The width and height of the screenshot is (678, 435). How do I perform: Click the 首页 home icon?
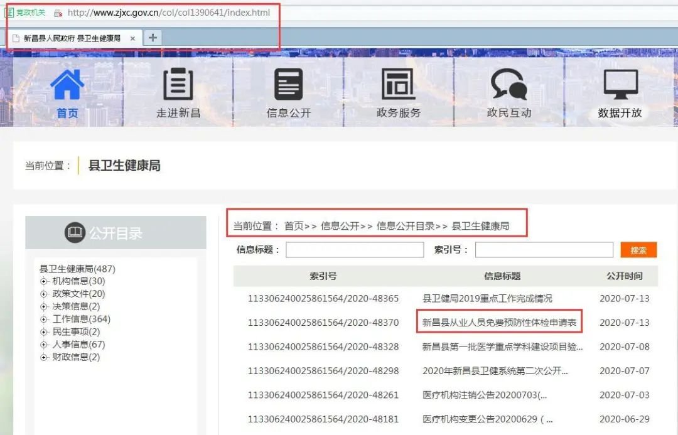[x=67, y=85]
